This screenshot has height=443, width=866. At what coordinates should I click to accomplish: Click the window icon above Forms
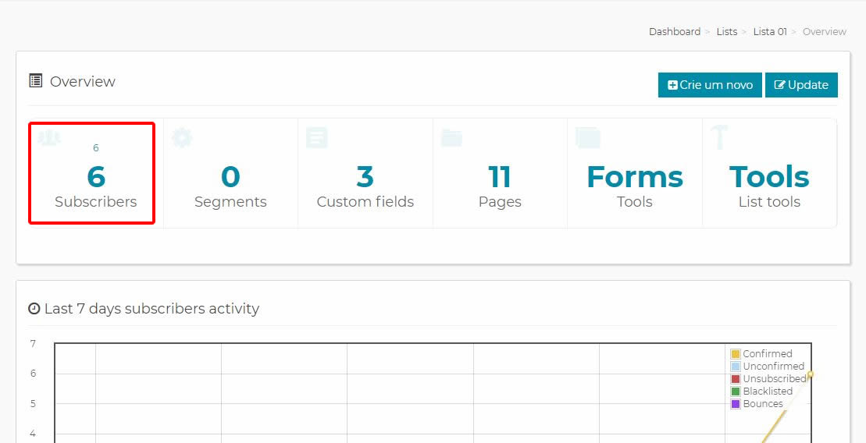click(588, 137)
